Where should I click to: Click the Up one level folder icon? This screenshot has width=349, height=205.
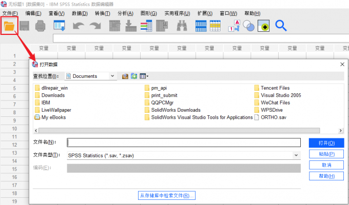click(x=125, y=76)
